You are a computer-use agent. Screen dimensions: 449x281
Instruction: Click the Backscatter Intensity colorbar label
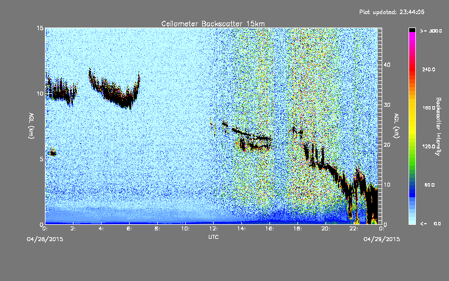coord(438,126)
